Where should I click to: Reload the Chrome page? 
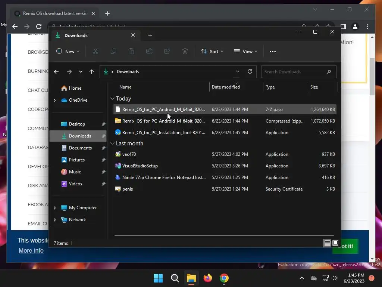pos(39,27)
